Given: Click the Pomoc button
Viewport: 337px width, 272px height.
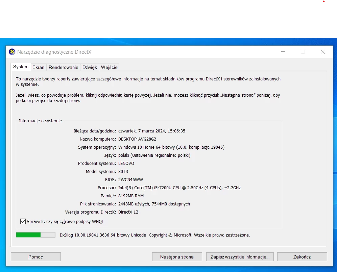Looking at the screenshot, I should click(36, 257).
